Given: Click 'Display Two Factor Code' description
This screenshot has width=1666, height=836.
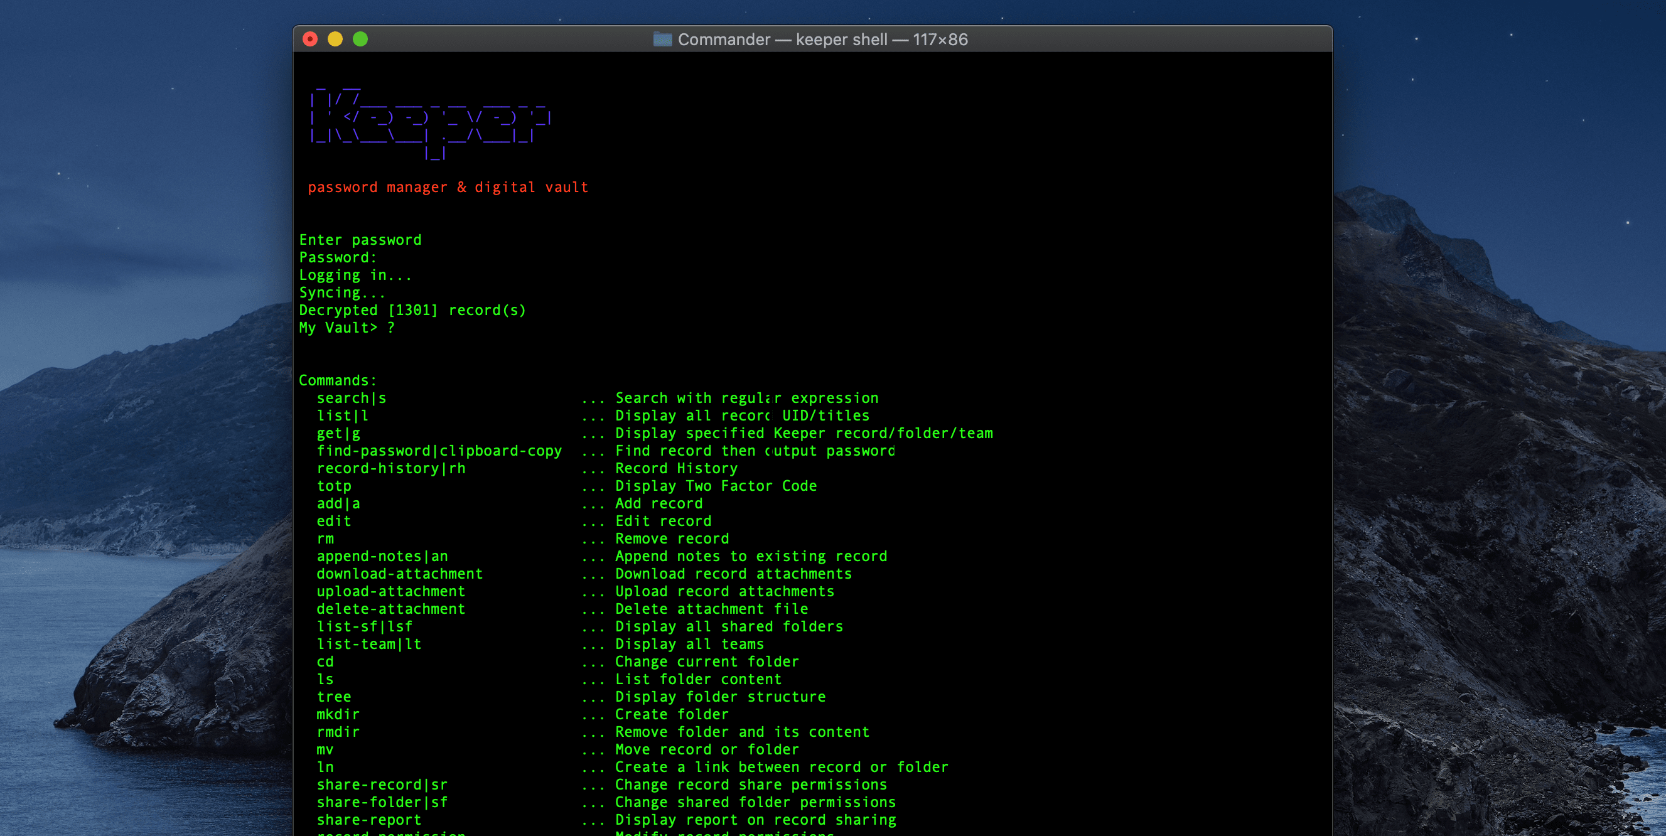Looking at the screenshot, I should click(x=716, y=486).
